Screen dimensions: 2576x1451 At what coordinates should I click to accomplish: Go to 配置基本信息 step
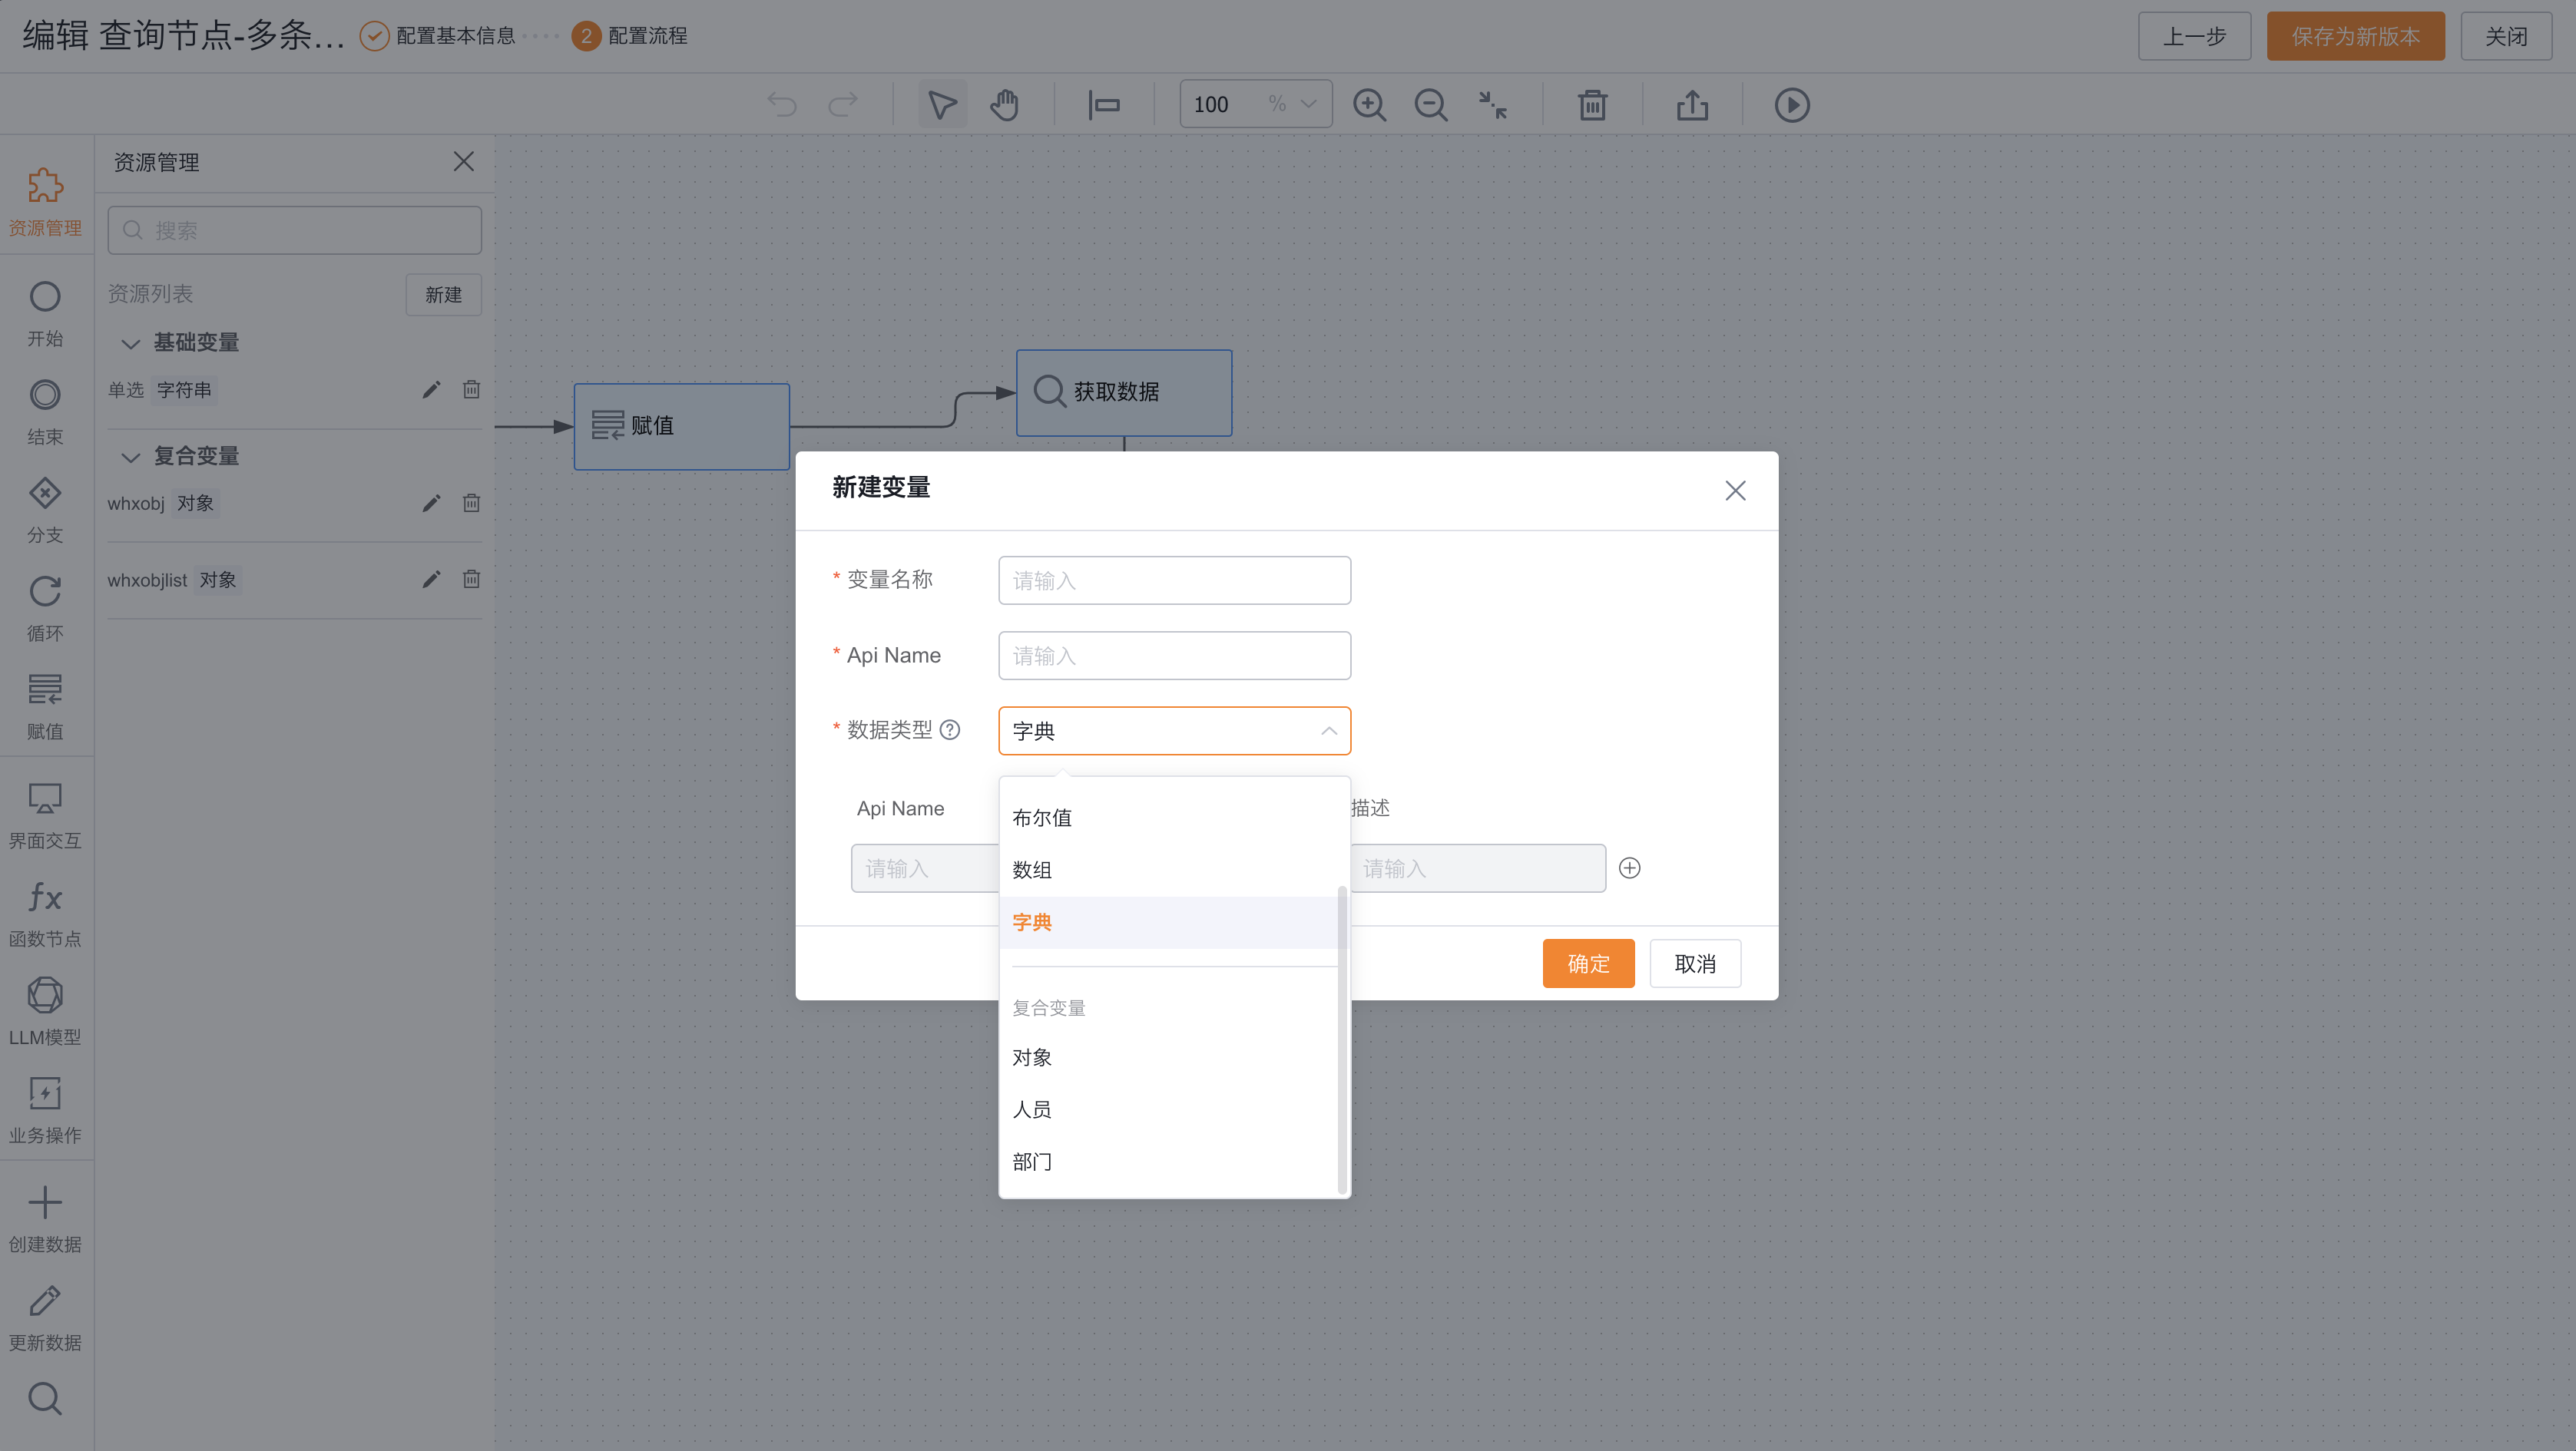click(437, 36)
